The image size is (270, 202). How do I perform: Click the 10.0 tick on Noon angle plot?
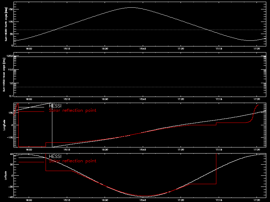(10, 70)
